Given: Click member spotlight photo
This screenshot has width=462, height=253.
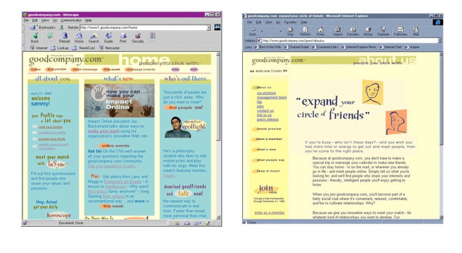Looking at the screenshot, I should pyautogui.click(x=177, y=127).
